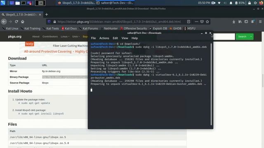Open the Firefox hamburger menu
The height and width of the screenshot is (148, 264).
260,22
